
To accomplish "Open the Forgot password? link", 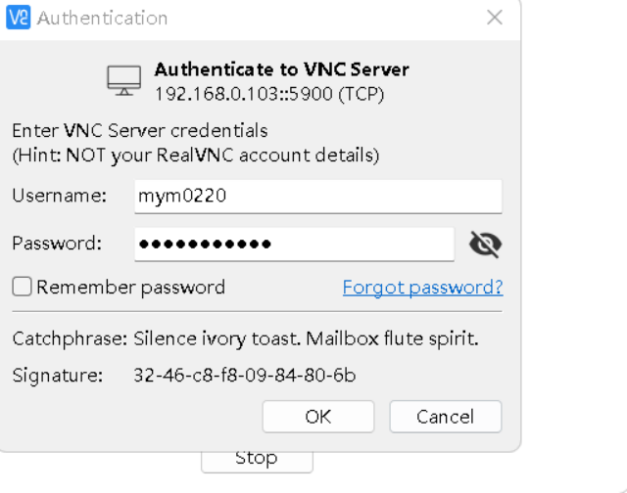I will coord(422,288).
